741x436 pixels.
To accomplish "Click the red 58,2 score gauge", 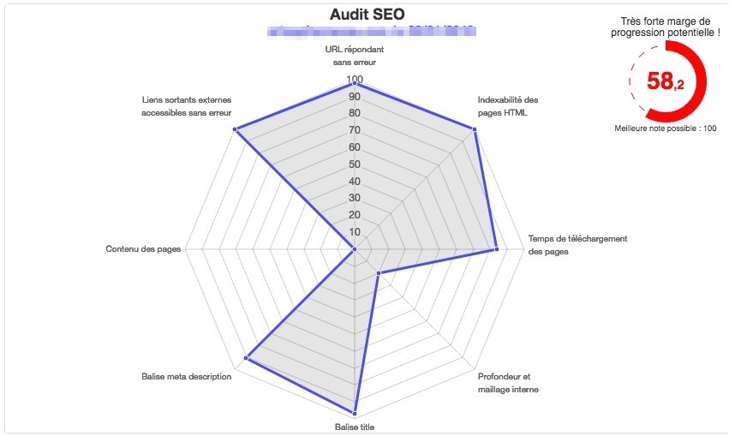I will 667,81.
